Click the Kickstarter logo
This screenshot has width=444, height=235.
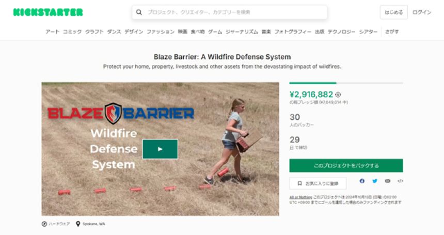tap(48, 12)
